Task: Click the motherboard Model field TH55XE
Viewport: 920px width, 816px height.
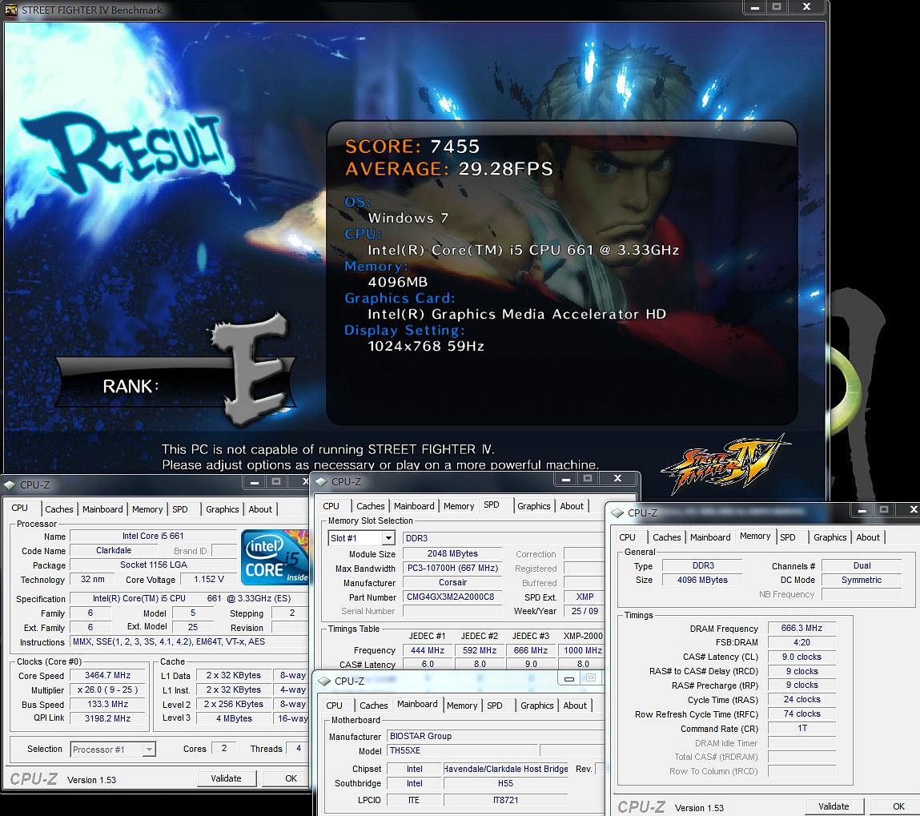Action: click(x=462, y=750)
